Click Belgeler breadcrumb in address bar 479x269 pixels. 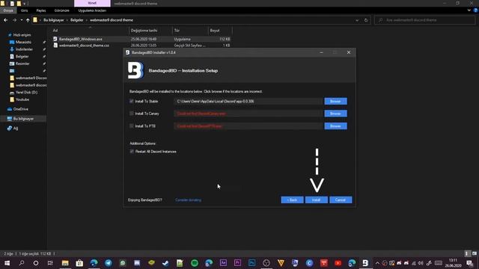coord(76,20)
